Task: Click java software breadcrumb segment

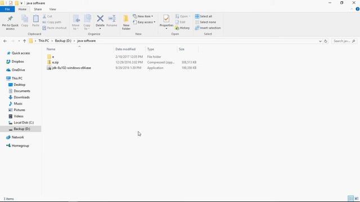Action: [87, 41]
